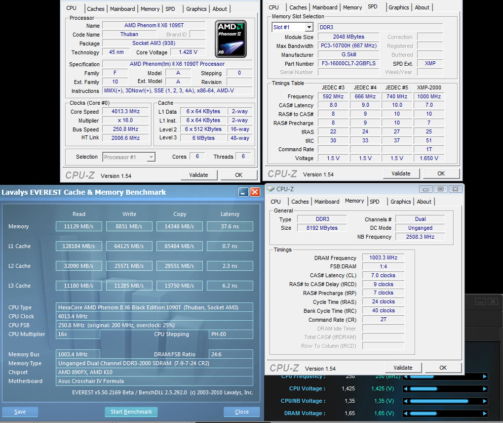Click the Max Bandwidth value 'PC3-10700H (667 MHz)'
Viewport: 503px width, 423px height.
(x=348, y=45)
